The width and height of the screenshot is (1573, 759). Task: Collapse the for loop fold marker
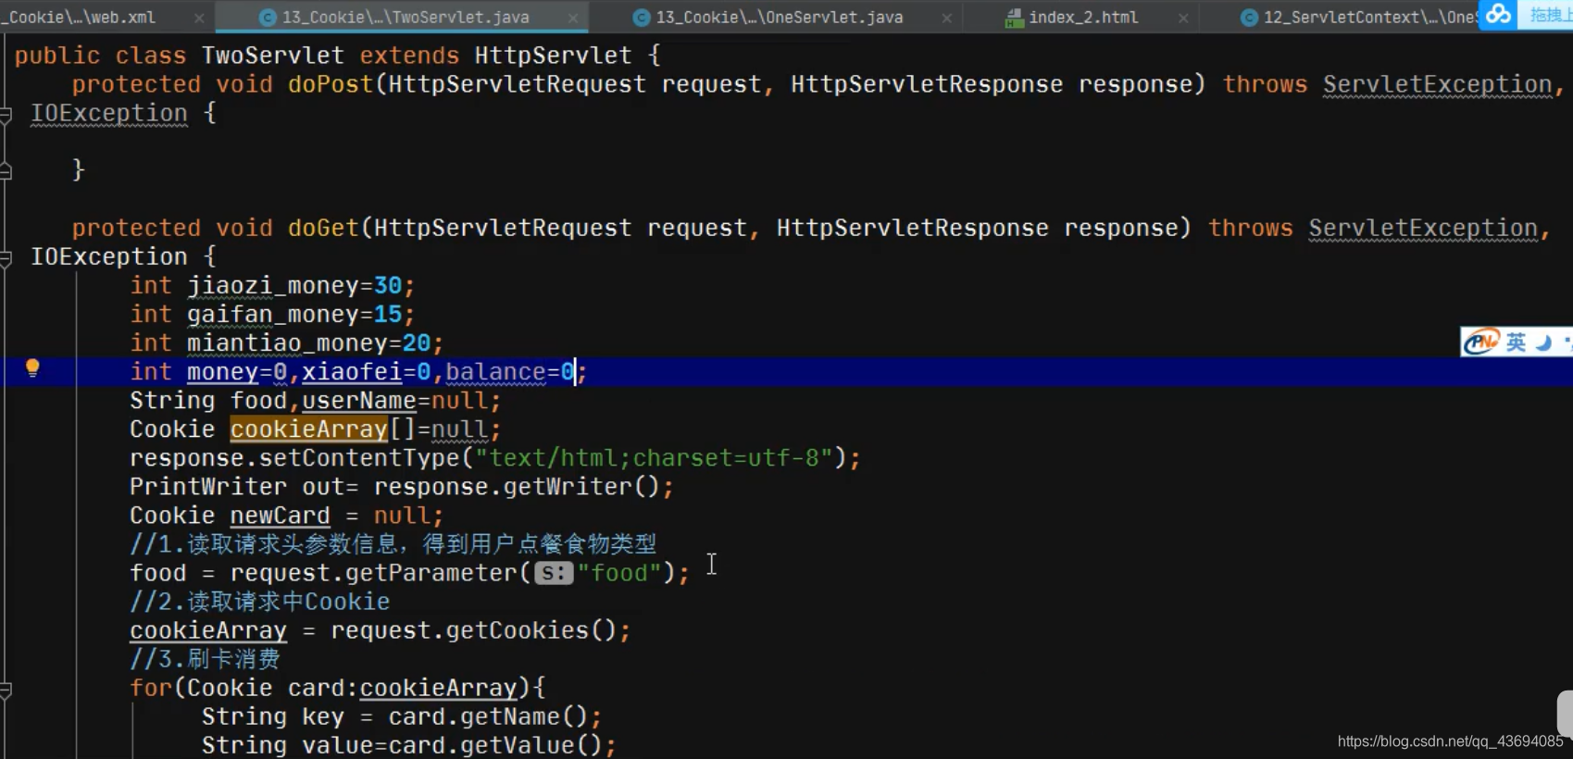click(6, 690)
